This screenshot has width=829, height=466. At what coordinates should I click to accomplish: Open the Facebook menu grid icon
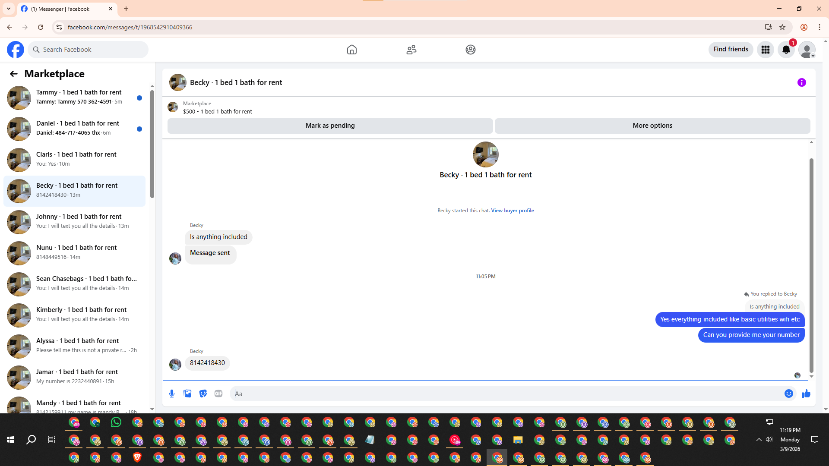point(765,50)
